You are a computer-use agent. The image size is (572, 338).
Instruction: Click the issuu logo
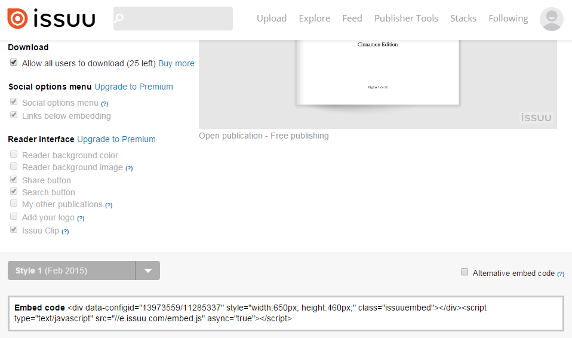point(51,19)
